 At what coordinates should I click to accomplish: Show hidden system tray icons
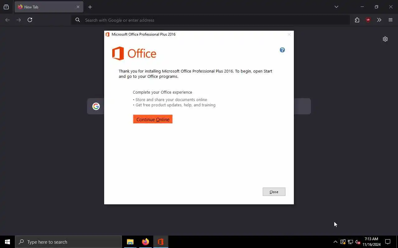tap(335, 242)
